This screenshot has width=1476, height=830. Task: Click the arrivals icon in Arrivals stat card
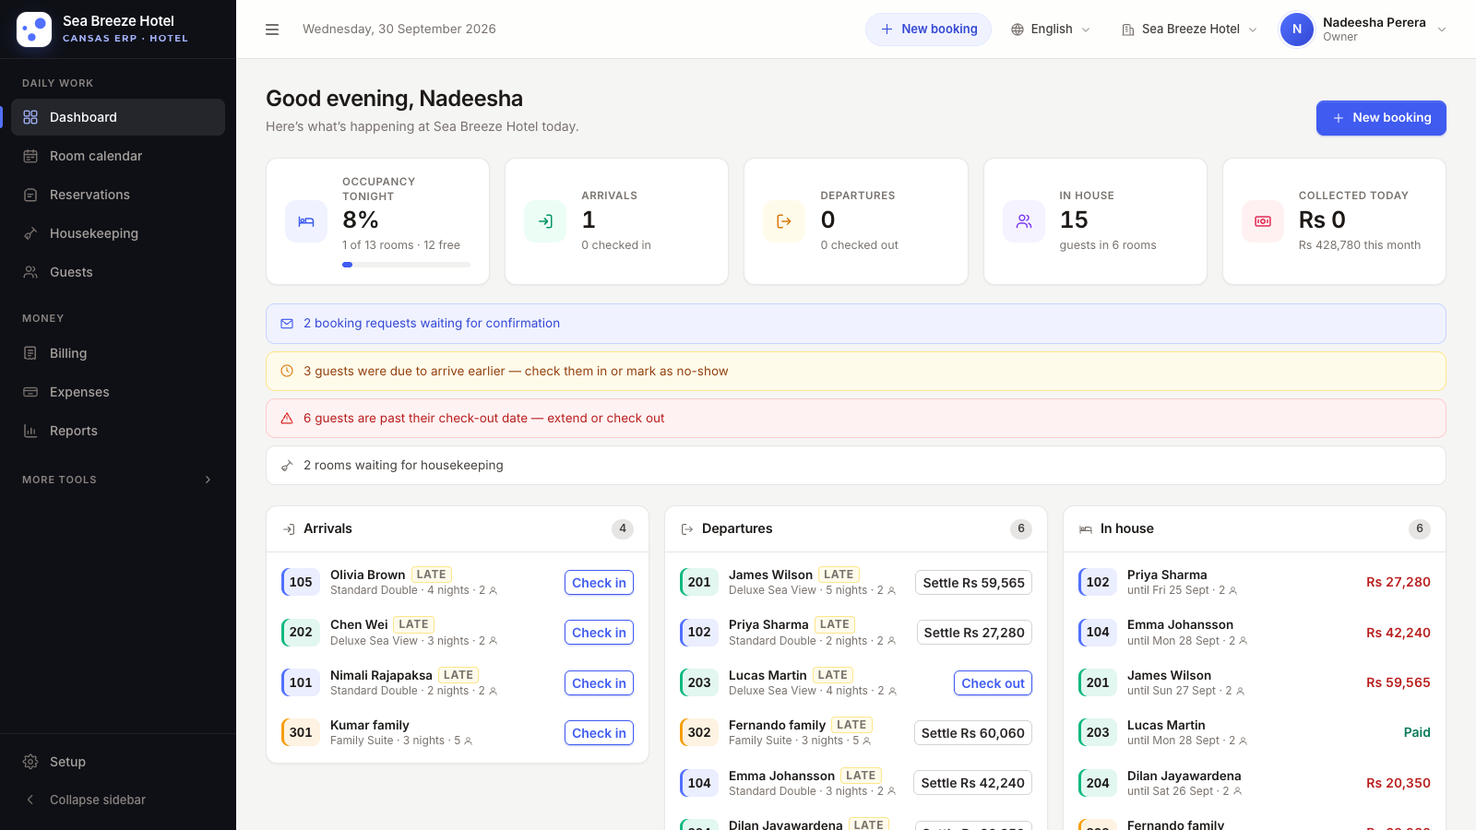(x=545, y=221)
